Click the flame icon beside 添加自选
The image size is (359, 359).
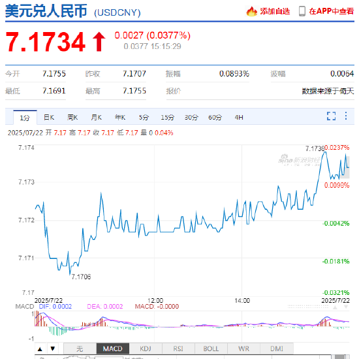pos(251,11)
